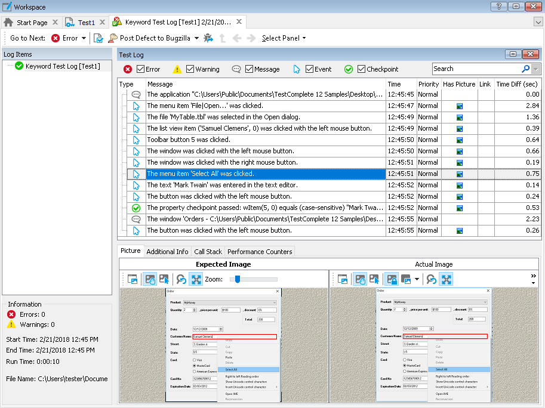This screenshot has height=408, width=545.
Task: Click the search magnifier icon in Test Log
Action: coord(526,69)
